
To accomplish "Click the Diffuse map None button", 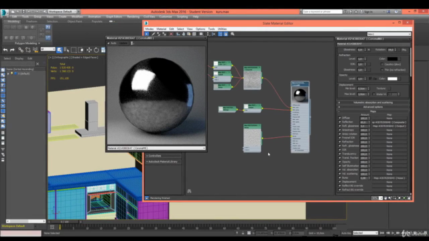I will pyautogui.click(x=389, y=118).
